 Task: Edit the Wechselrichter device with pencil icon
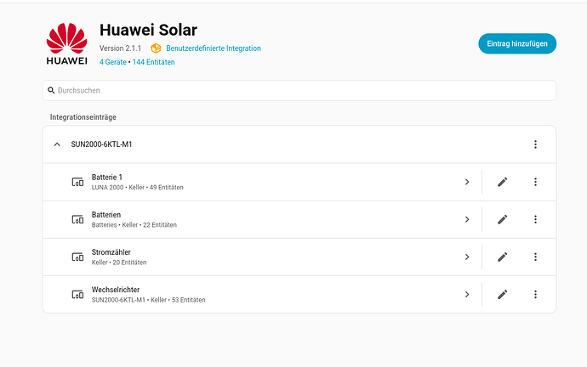[x=503, y=295]
